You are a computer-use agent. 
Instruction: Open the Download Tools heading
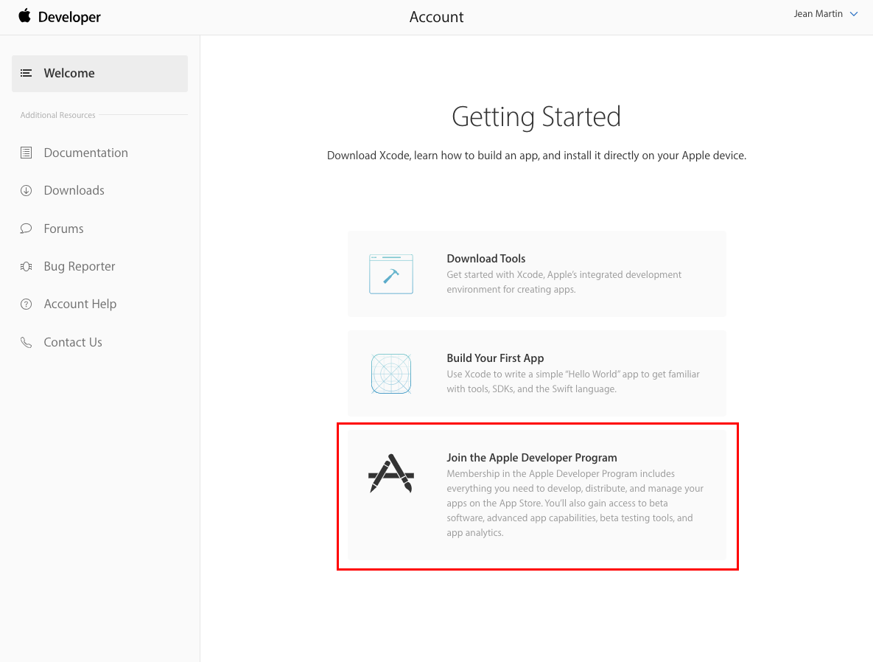click(486, 259)
